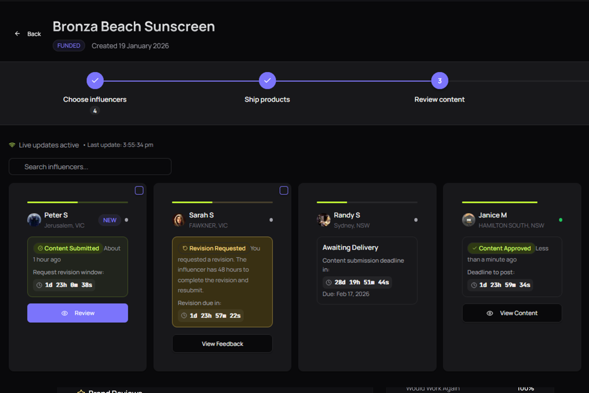
Task: Open Sarah's View Feedback
Action: pyautogui.click(x=222, y=343)
